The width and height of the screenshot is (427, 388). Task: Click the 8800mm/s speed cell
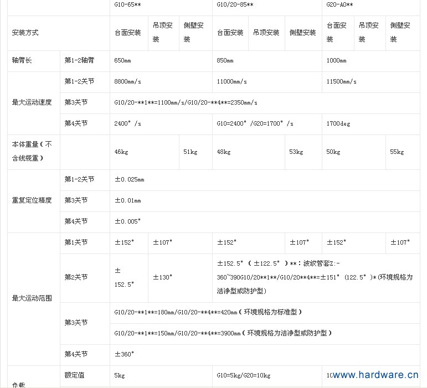[x=128, y=81]
